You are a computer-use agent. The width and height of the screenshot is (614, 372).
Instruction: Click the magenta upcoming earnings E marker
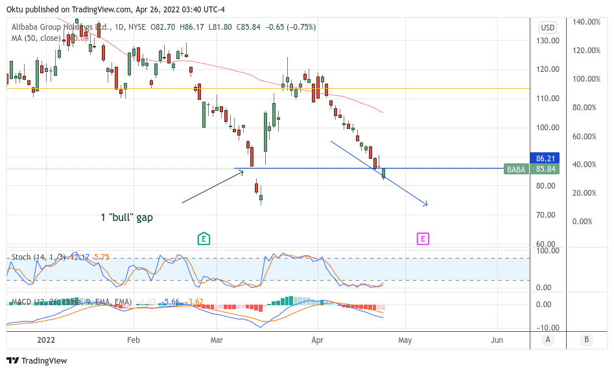click(x=423, y=238)
